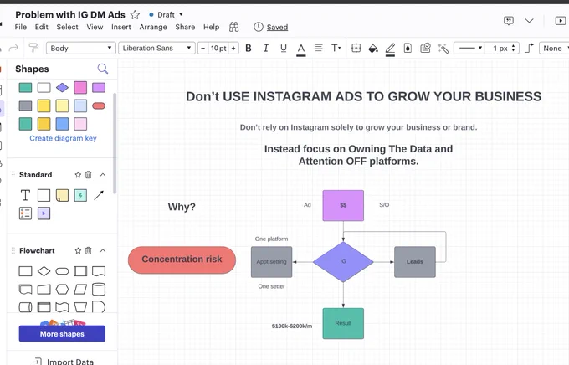Click the Import Data button
Image resolution: width=569 pixels, height=365 pixels.
[x=63, y=362]
